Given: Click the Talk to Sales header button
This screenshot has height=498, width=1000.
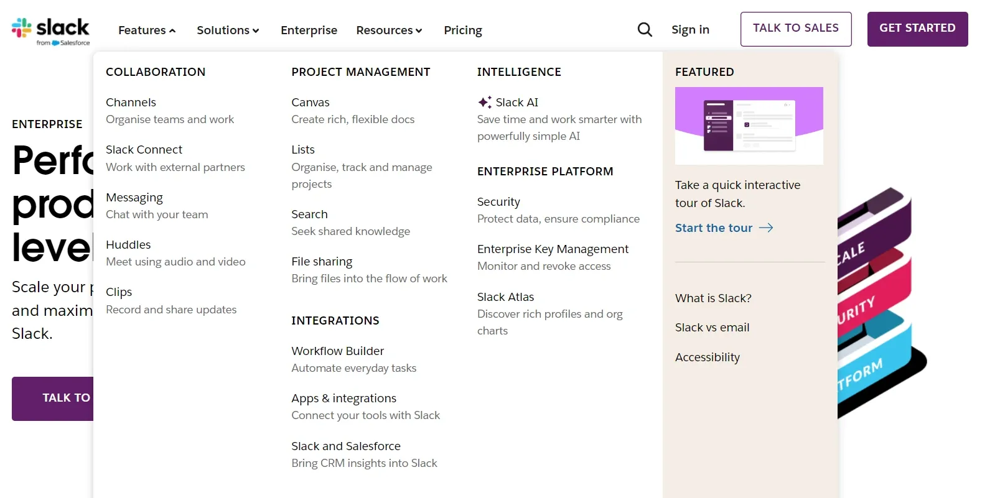Looking at the screenshot, I should pyautogui.click(x=796, y=29).
